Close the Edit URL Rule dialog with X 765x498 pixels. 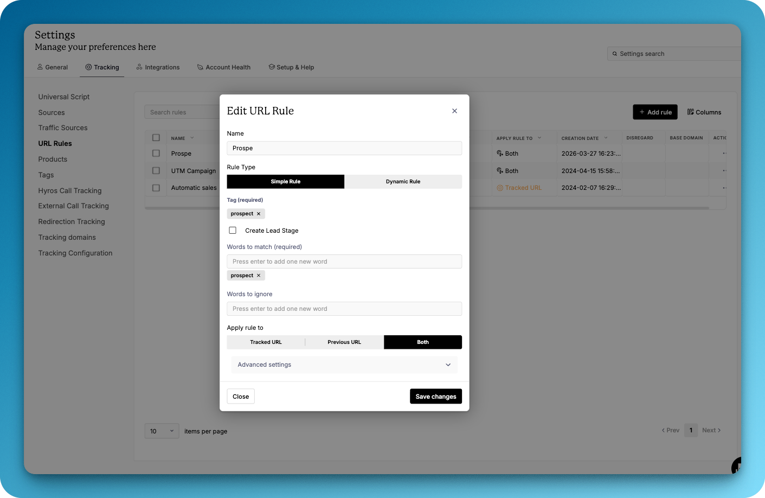tap(454, 111)
